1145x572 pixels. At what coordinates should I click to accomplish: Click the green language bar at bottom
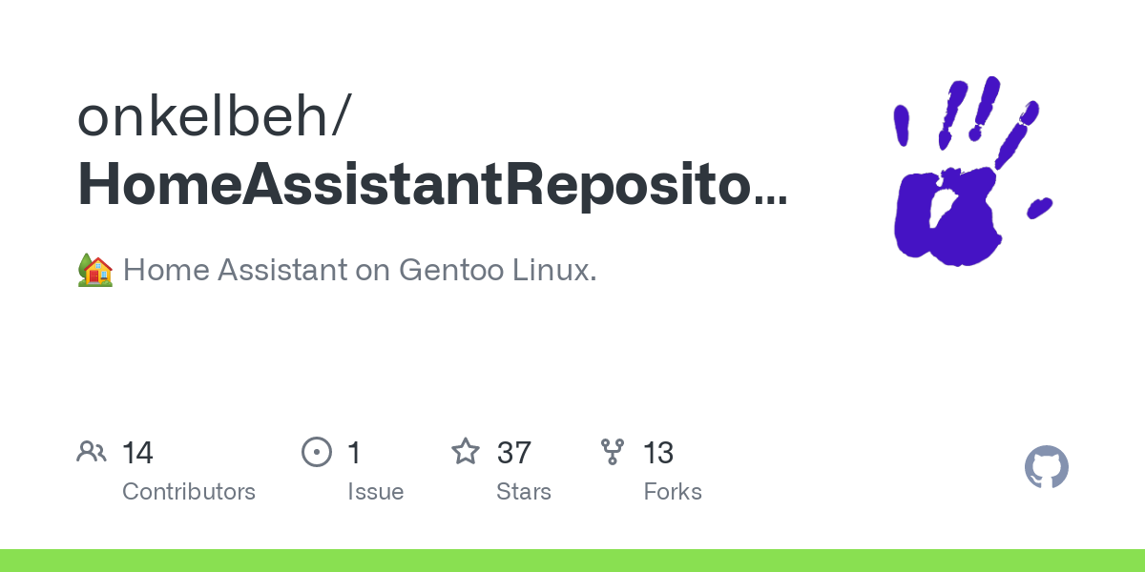click(572, 561)
